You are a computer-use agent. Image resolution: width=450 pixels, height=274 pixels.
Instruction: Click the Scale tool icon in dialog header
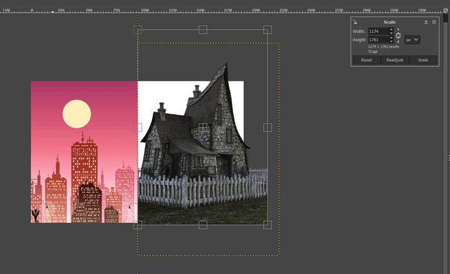tap(355, 22)
